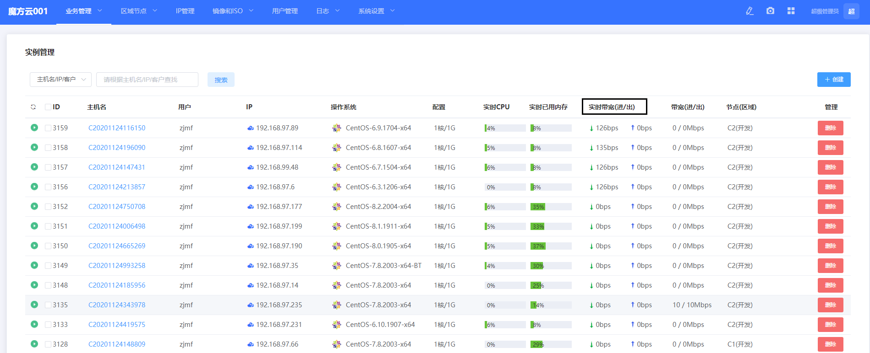Click the CentOS logo for CentOS-6.9.1704-x64

pos(337,128)
